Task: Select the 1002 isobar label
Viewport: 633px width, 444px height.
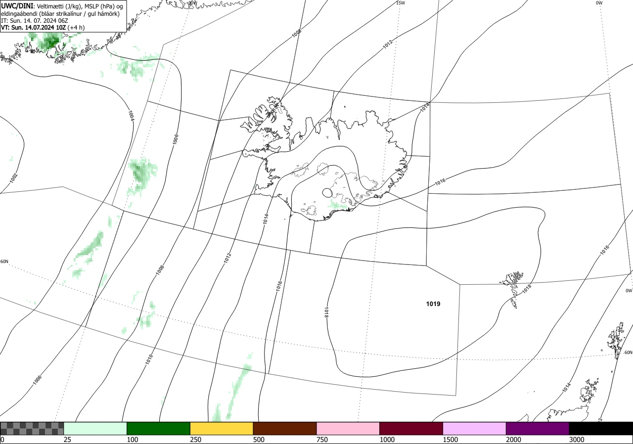Action: coord(14,178)
